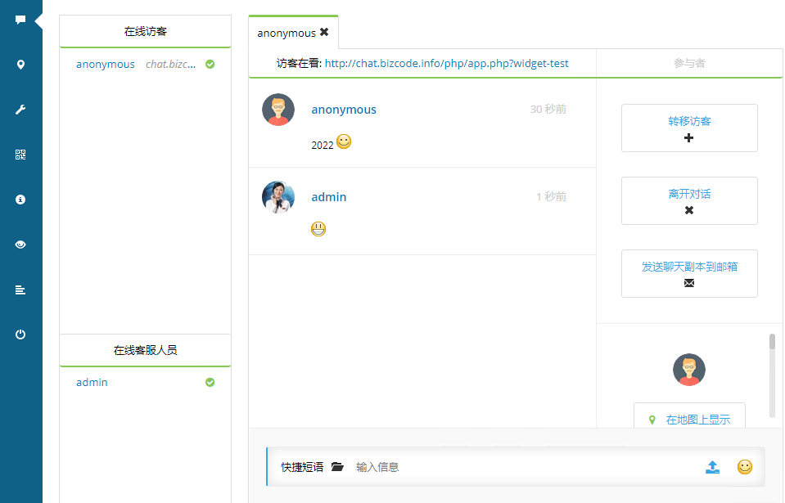Click the 在线访客 panel header
785x503 pixels.
tap(145, 31)
